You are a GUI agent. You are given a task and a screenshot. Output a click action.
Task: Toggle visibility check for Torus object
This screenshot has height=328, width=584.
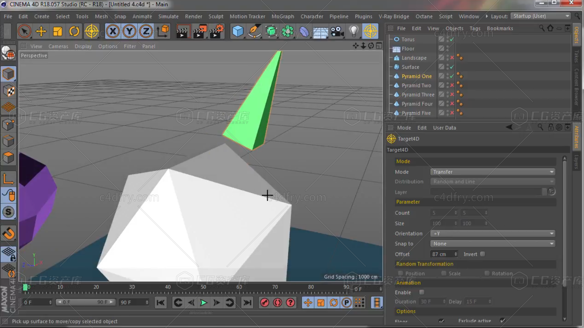click(452, 40)
